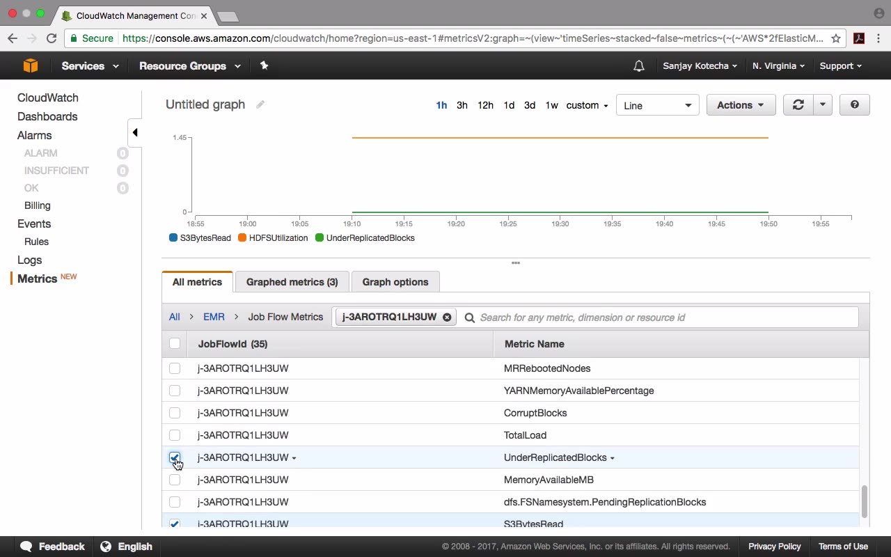Expand the Actions dropdown menu

(x=741, y=105)
